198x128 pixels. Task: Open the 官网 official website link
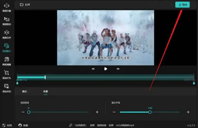pyautogui.click(x=9, y=125)
